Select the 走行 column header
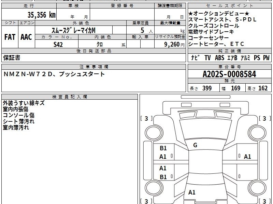Image resolution: width=273 pixels, height=204 pixels. pos(29,6)
